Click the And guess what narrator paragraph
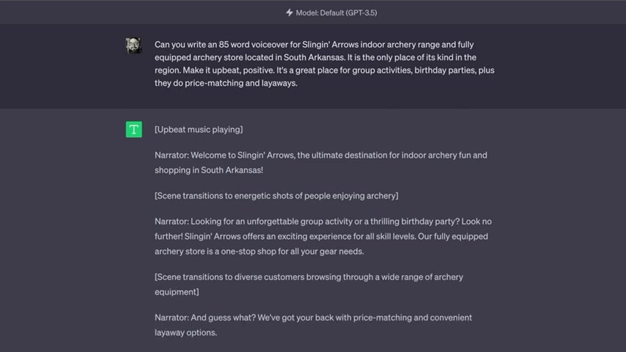Viewport: 626px width, 352px height. click(x=313, y=325)
